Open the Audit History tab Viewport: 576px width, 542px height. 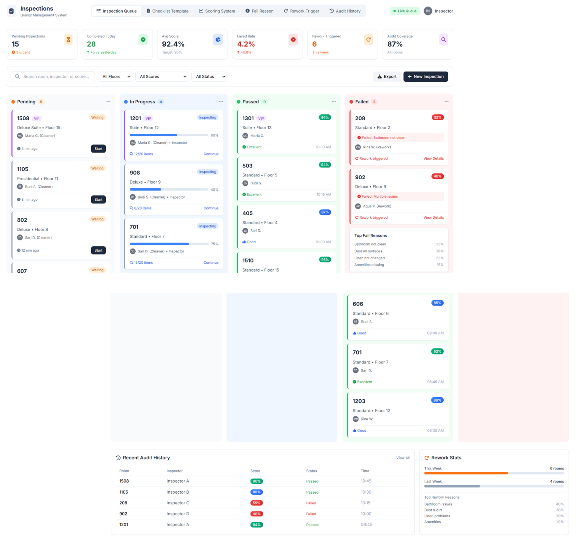345,11
